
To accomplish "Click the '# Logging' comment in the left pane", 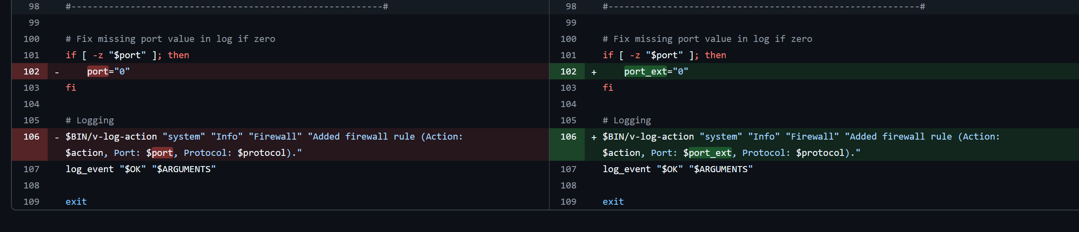I will (x=90, y=120).
